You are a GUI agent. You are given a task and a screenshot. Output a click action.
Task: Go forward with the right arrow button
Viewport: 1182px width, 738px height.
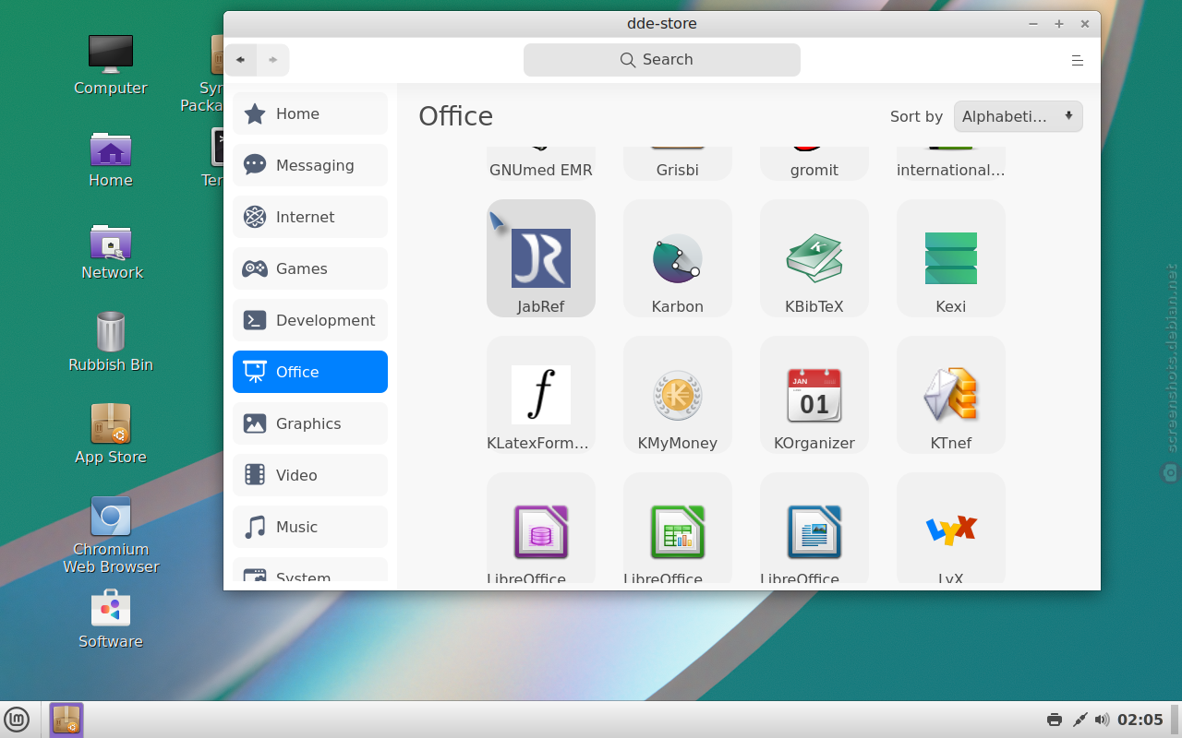(273, 60)
